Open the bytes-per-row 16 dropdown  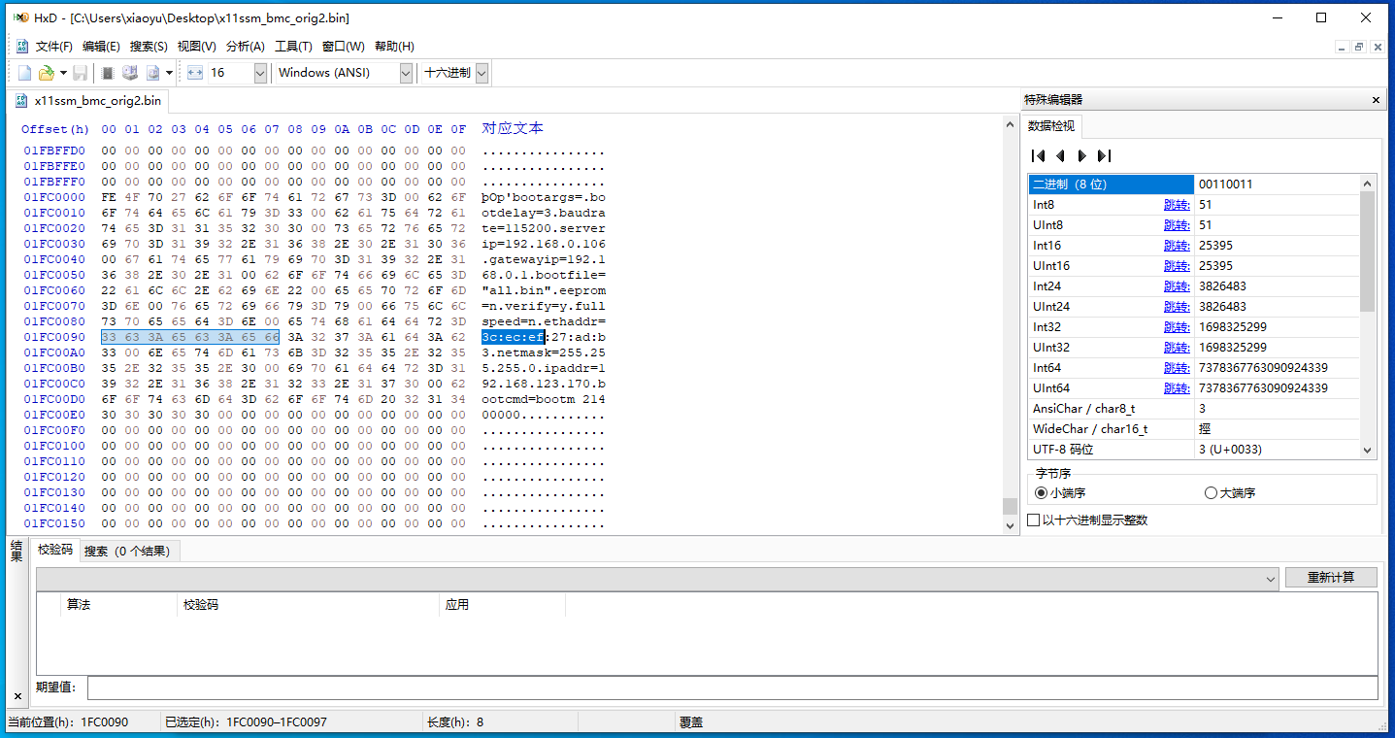pos(260,73)
